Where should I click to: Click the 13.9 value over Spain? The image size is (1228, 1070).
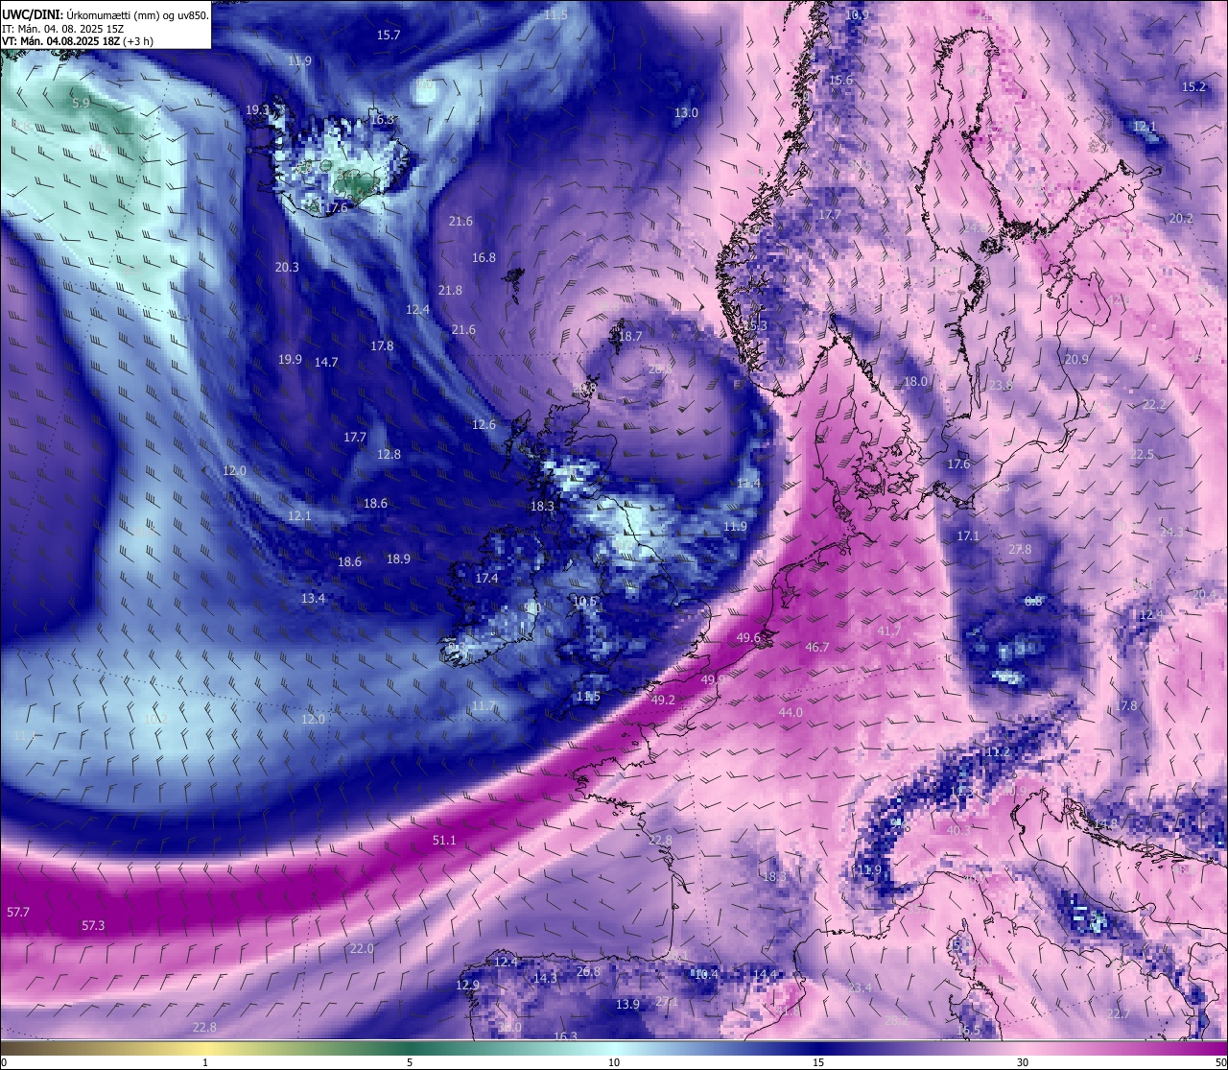pyautogui.click(x=627, y=1004)
